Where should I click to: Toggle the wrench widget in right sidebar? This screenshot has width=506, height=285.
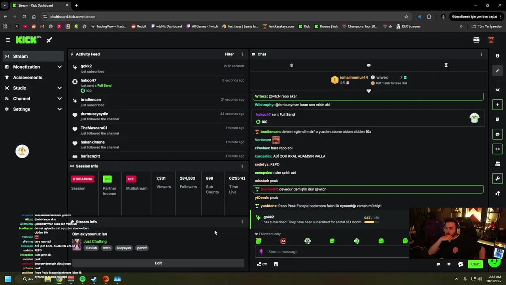tap(497, 179)
